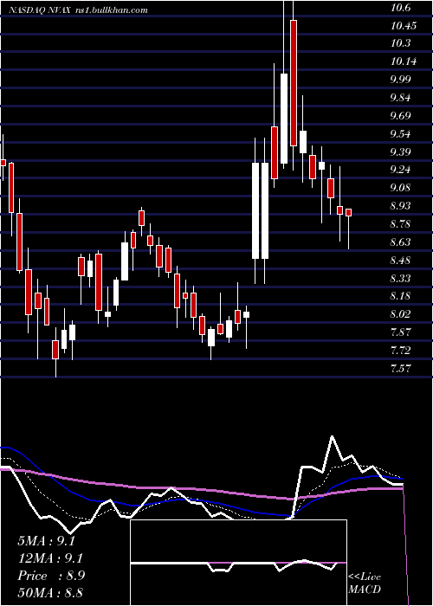Click the 9.69 price axis label
This screenshot has width=433, height=606.
click(x=401, y=116)
